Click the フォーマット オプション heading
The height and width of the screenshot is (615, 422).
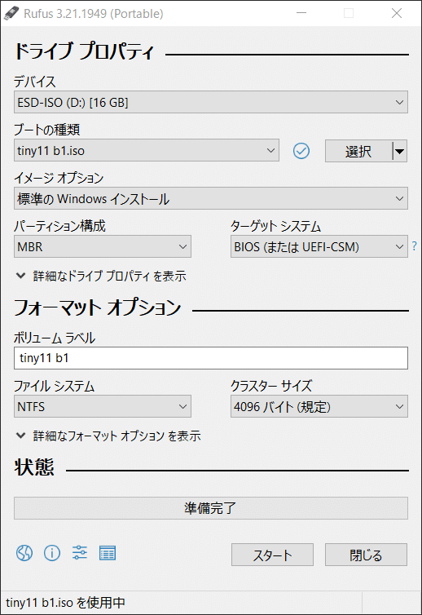point(97,307)
